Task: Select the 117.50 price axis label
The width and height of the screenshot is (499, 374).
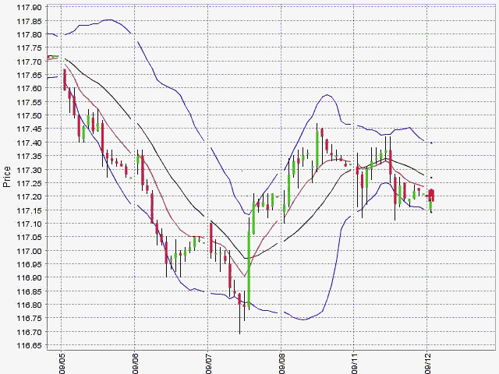Action: 30,115
